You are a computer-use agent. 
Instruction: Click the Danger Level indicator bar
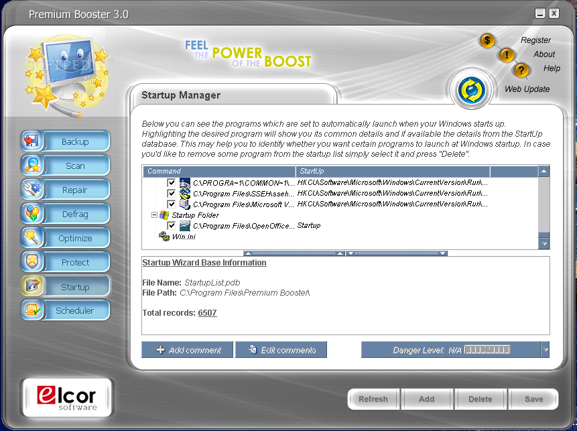click(x=487, y=349)
